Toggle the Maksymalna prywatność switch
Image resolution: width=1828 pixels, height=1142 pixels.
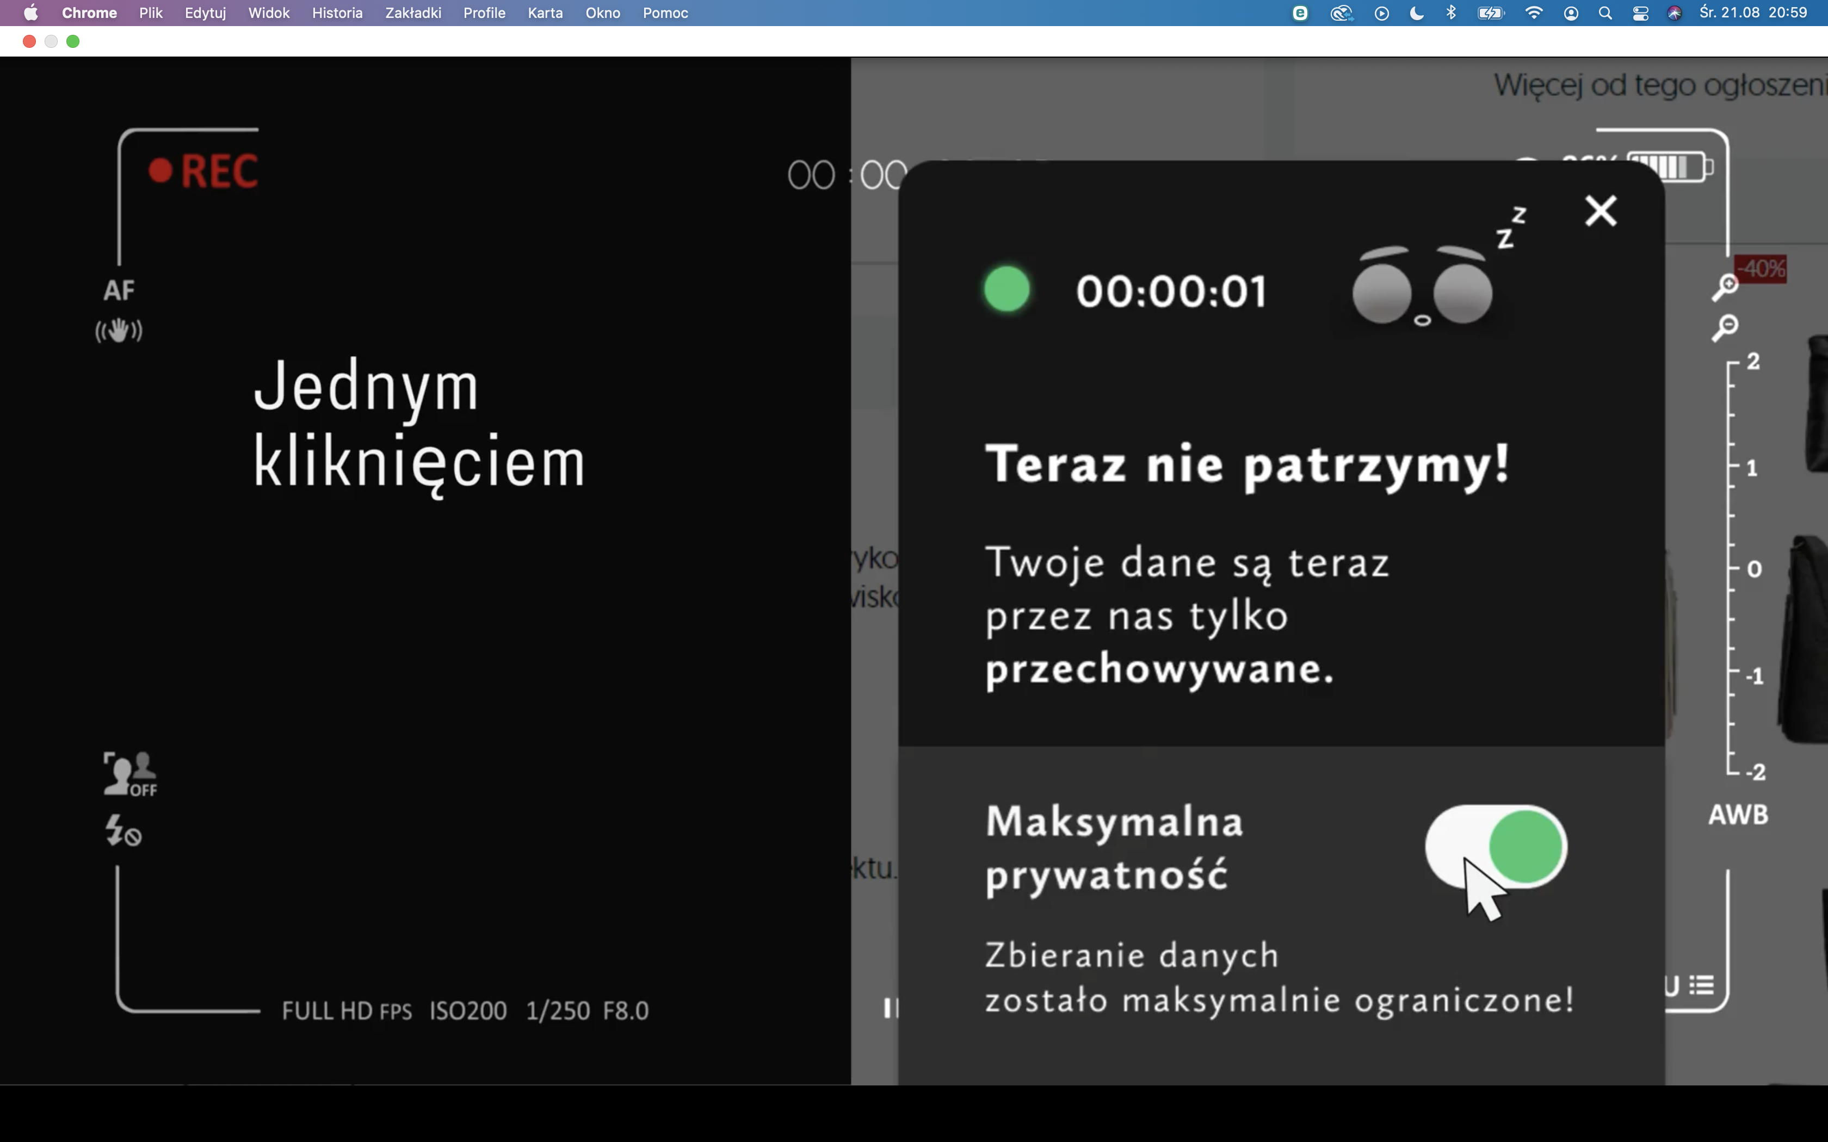click(1496, 847)
